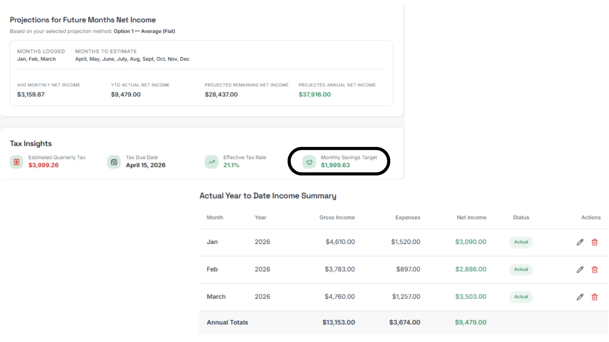The image size is (609, 342).
Task: Click the April 15, 2026 tax due date
Action: [146, 165]
